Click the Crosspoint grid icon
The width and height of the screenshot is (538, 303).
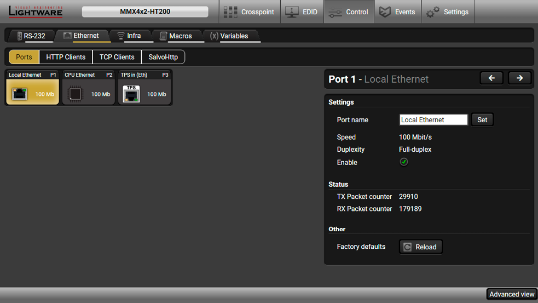tap(230, 12)
